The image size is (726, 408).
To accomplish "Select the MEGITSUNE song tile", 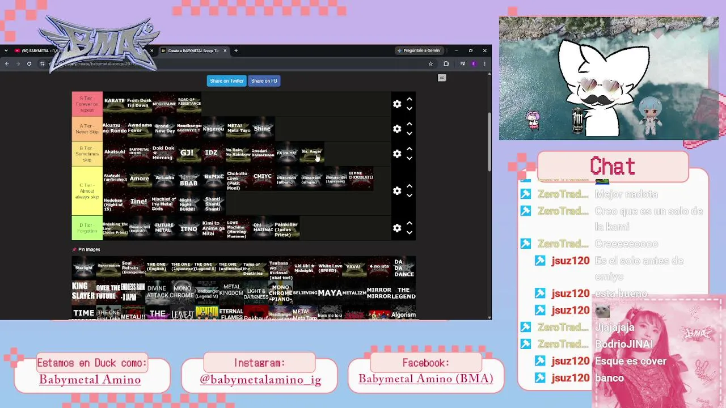I will pos(164,104).
